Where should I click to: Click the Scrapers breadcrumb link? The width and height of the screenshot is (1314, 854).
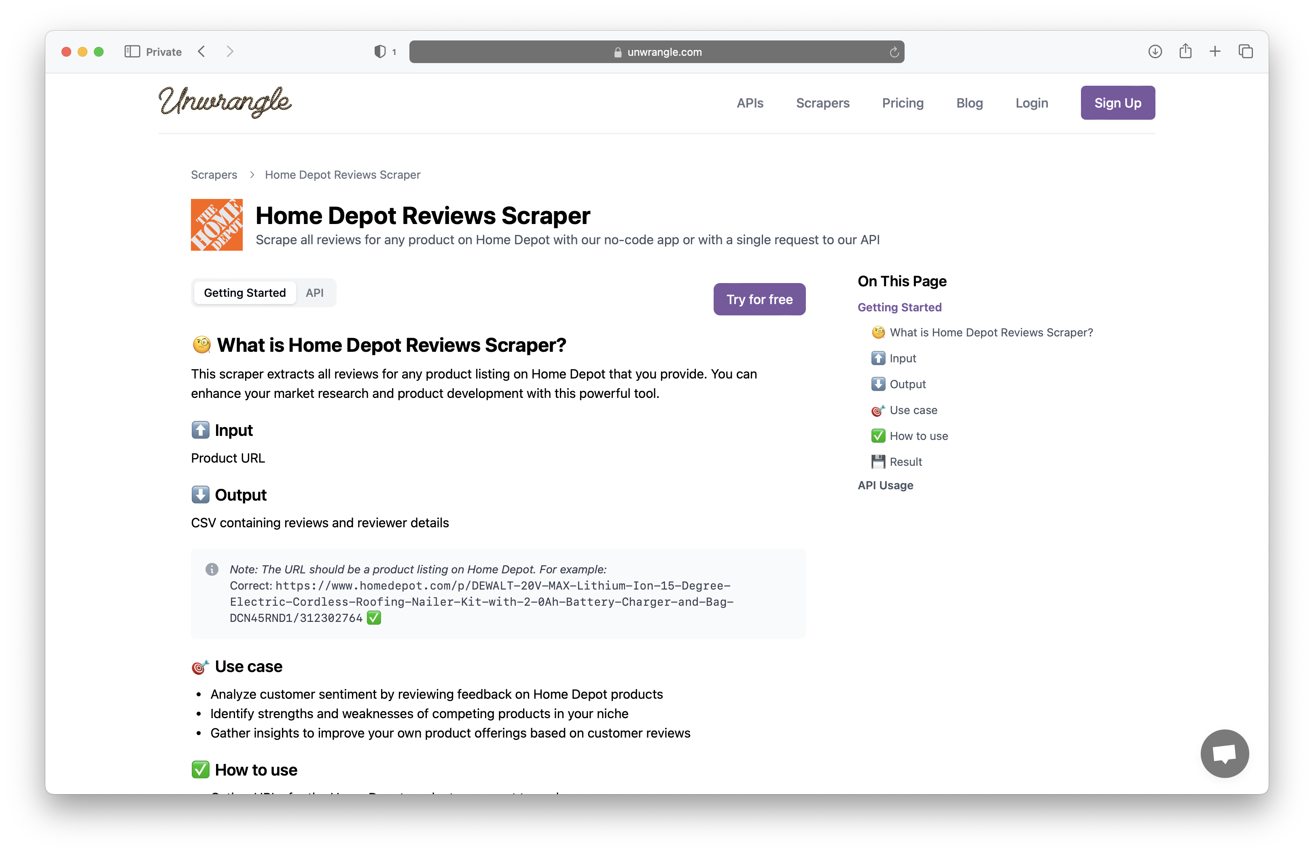214,175
